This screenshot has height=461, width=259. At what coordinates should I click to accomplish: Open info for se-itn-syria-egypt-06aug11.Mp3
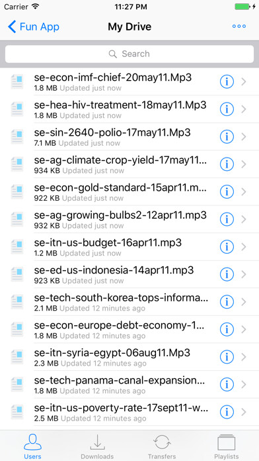point(227,357)
